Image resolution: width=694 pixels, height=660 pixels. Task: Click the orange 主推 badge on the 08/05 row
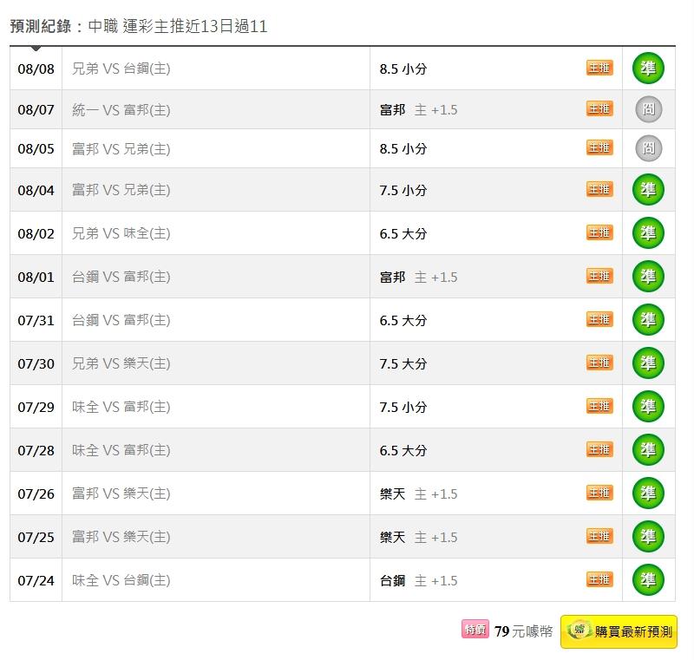[x=599, y=147]
